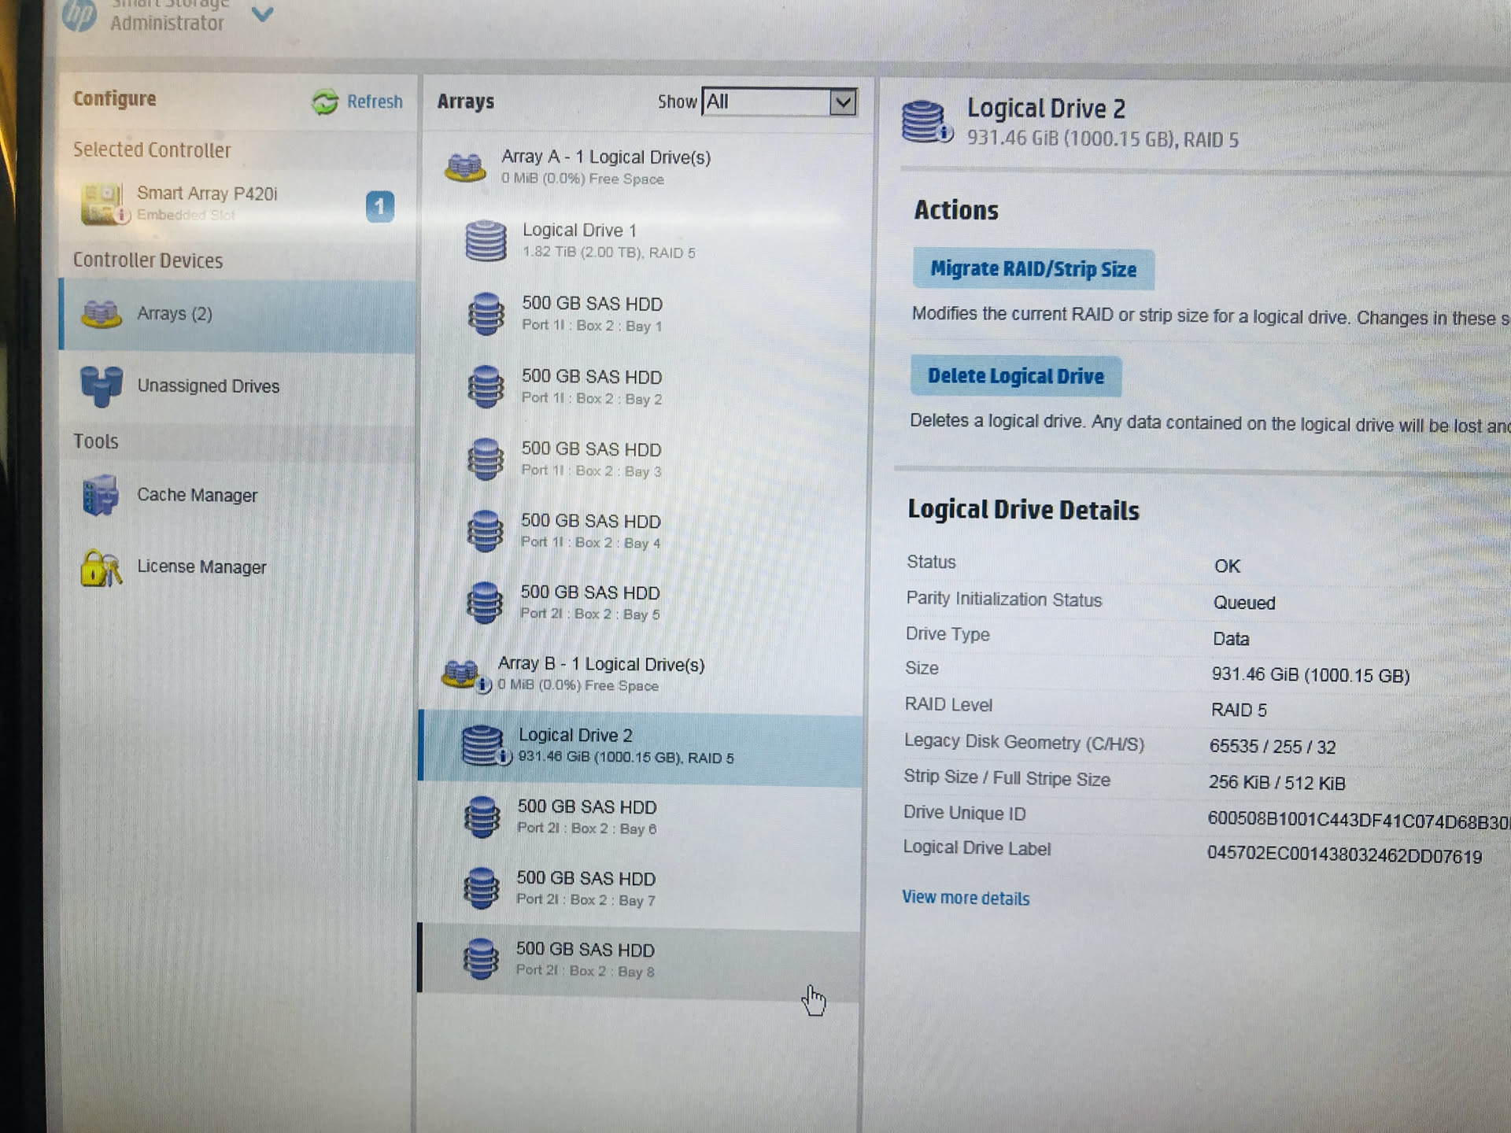
Task: Click the Refresh icon in Configure panel
Action: [x=325, y=101]
